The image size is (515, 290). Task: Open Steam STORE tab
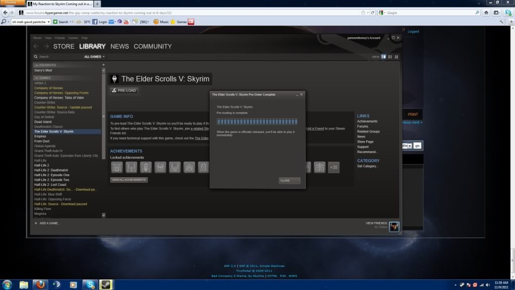(64, 46)
